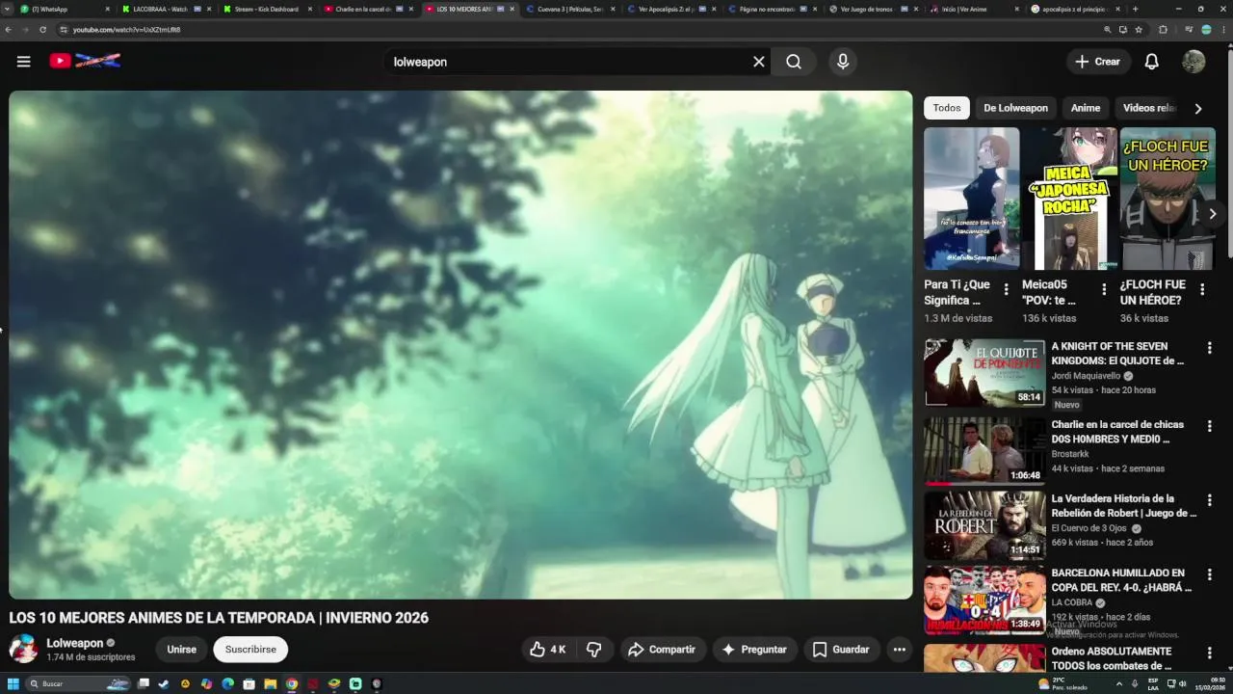
Task: Open Barcelona humillado en Copa del Rey title
Action: point(1121,580)
